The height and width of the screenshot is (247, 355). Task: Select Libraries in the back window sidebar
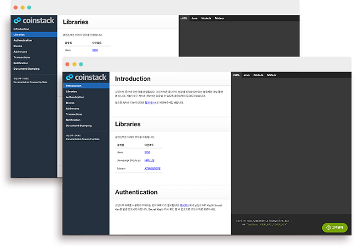[x=34, y=34]
